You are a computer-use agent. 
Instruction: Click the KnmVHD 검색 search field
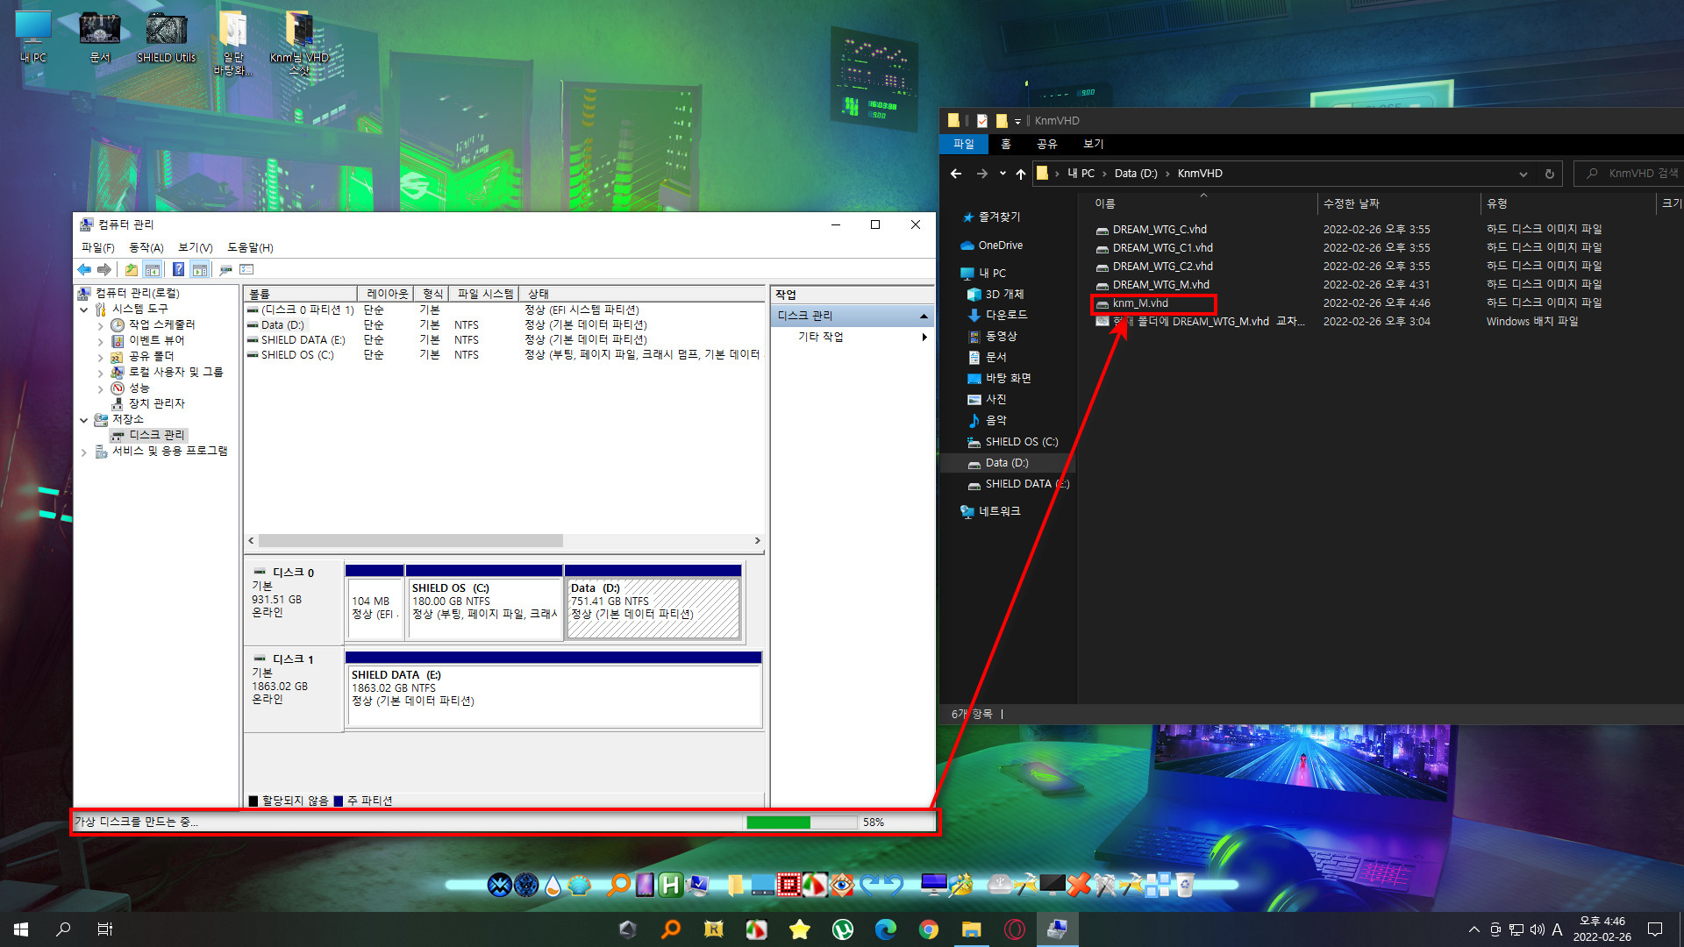tap(1630, 174)
